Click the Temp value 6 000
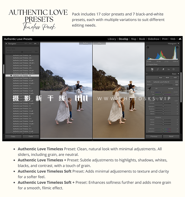 [x=176, y=92]
